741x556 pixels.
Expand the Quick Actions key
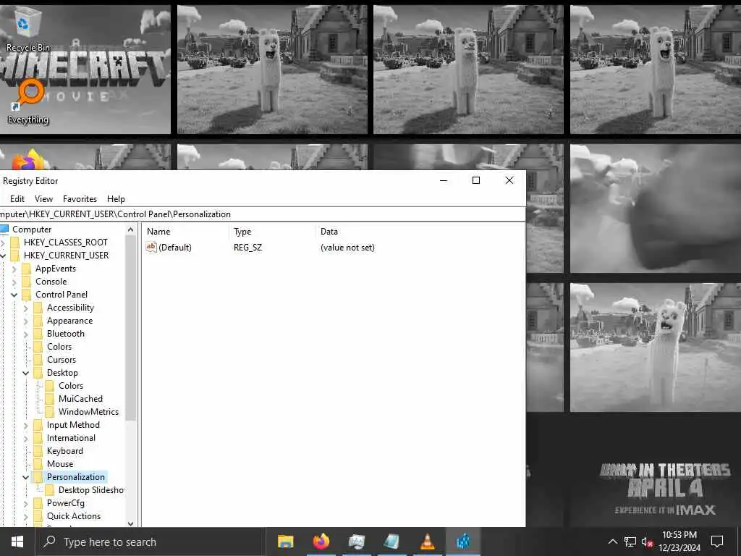click(26, 517)
